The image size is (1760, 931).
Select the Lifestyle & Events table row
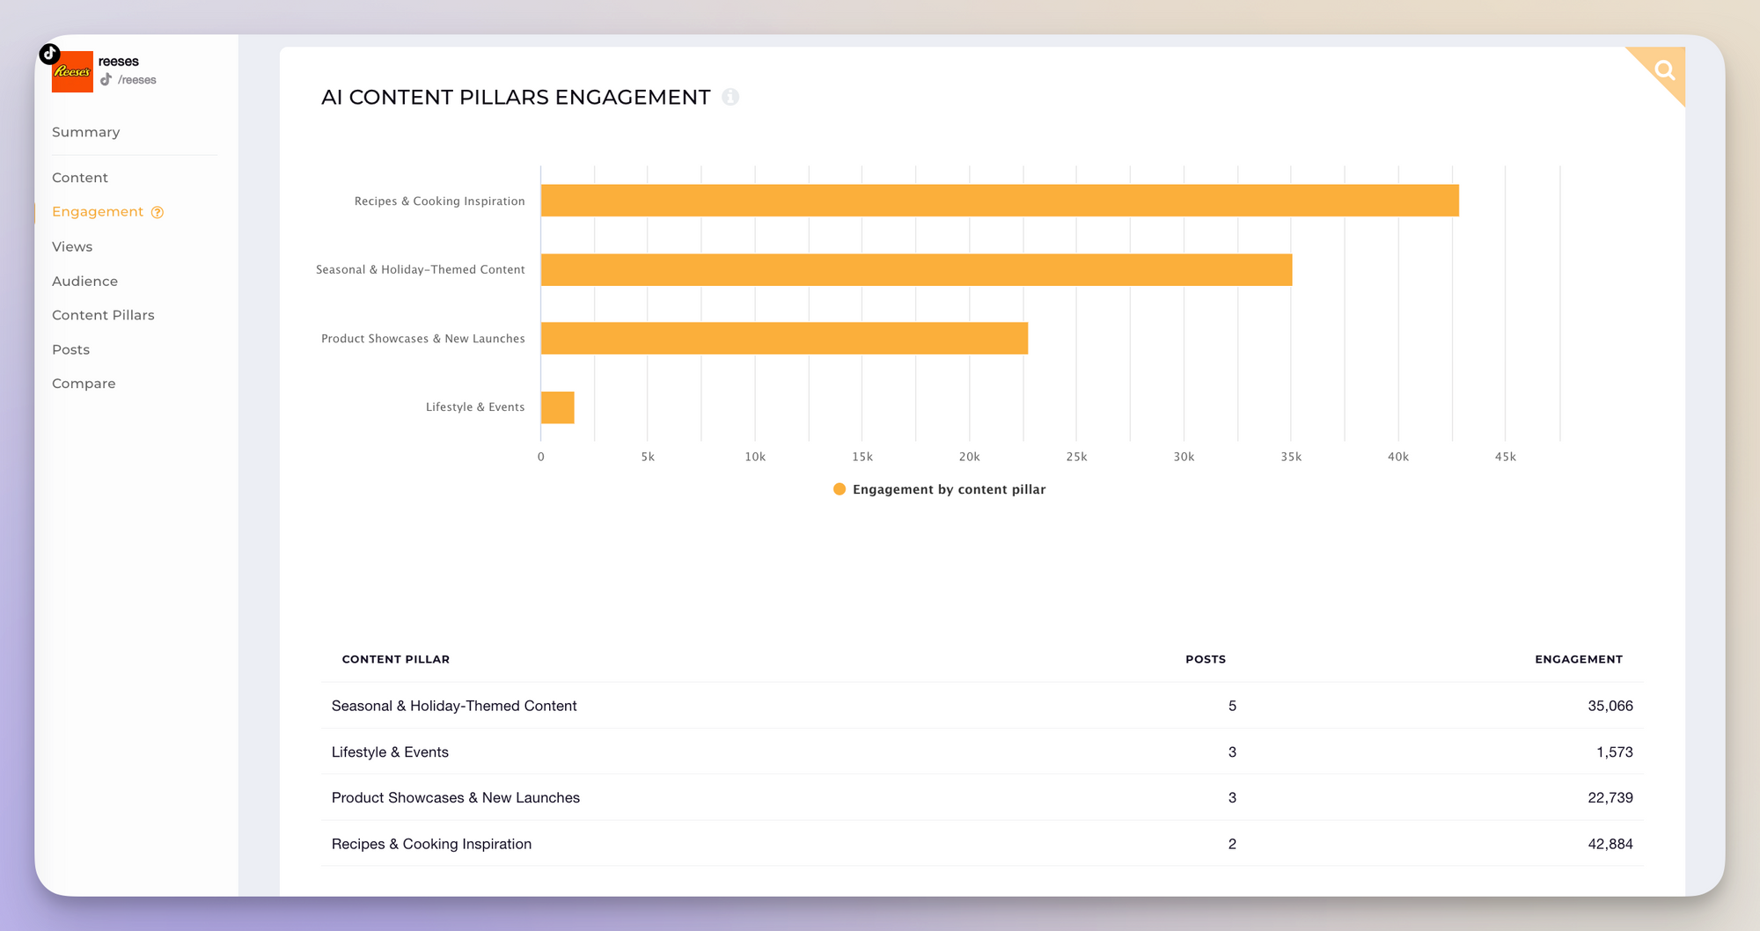click(x=982, y=751)
